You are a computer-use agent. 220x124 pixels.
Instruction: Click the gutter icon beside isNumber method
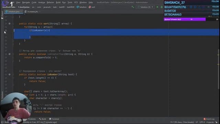coord(9,74)
